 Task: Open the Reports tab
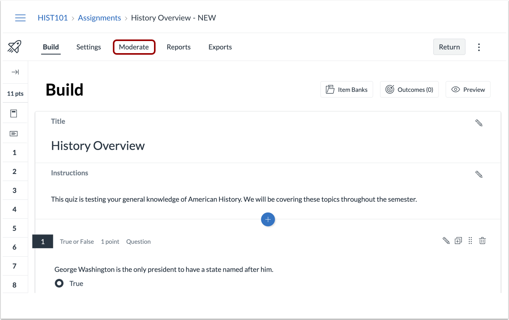(x=179, y=47)
